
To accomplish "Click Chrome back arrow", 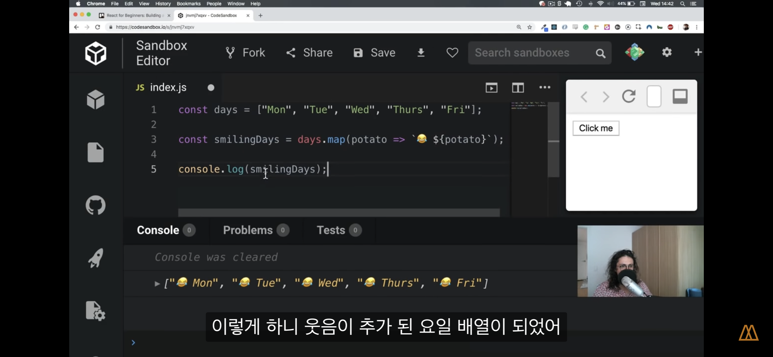I will click(76, 27).
